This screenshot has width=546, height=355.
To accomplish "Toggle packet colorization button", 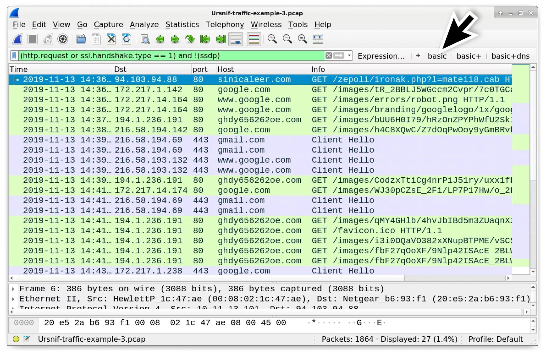I will (254, 39).
